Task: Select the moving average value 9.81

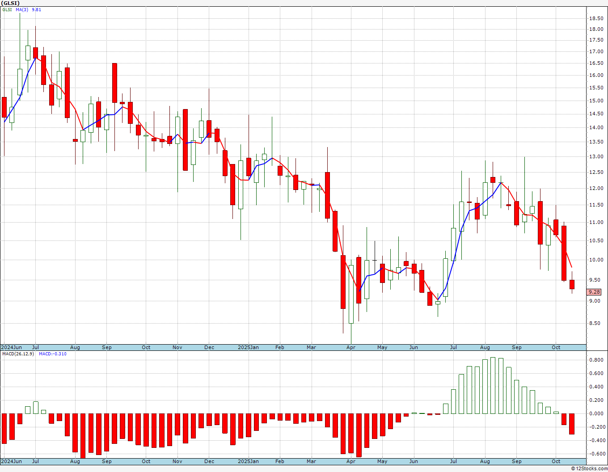Action: pos(36,9)
